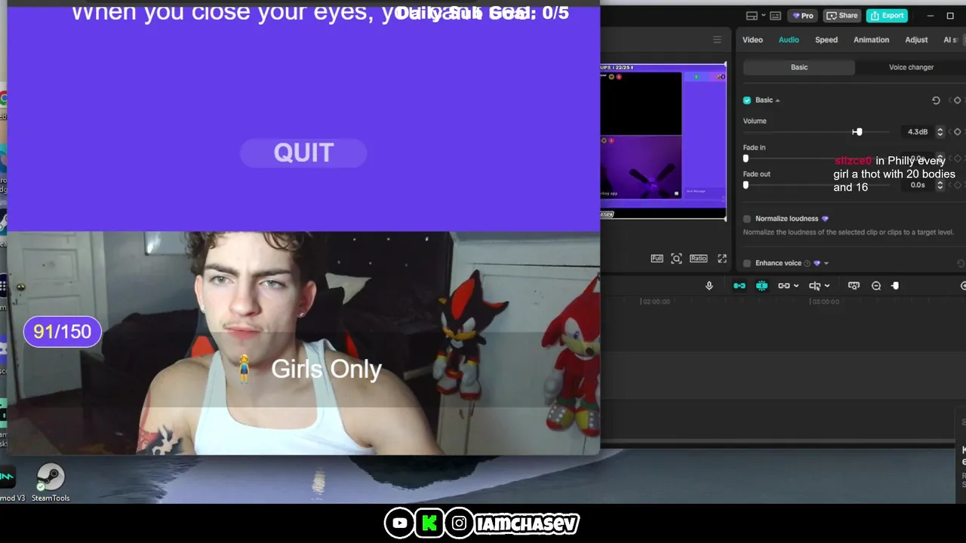Expand the layout dropdown arrow
The width and height of the screenshot is (966, 543).
coord(763,15)
